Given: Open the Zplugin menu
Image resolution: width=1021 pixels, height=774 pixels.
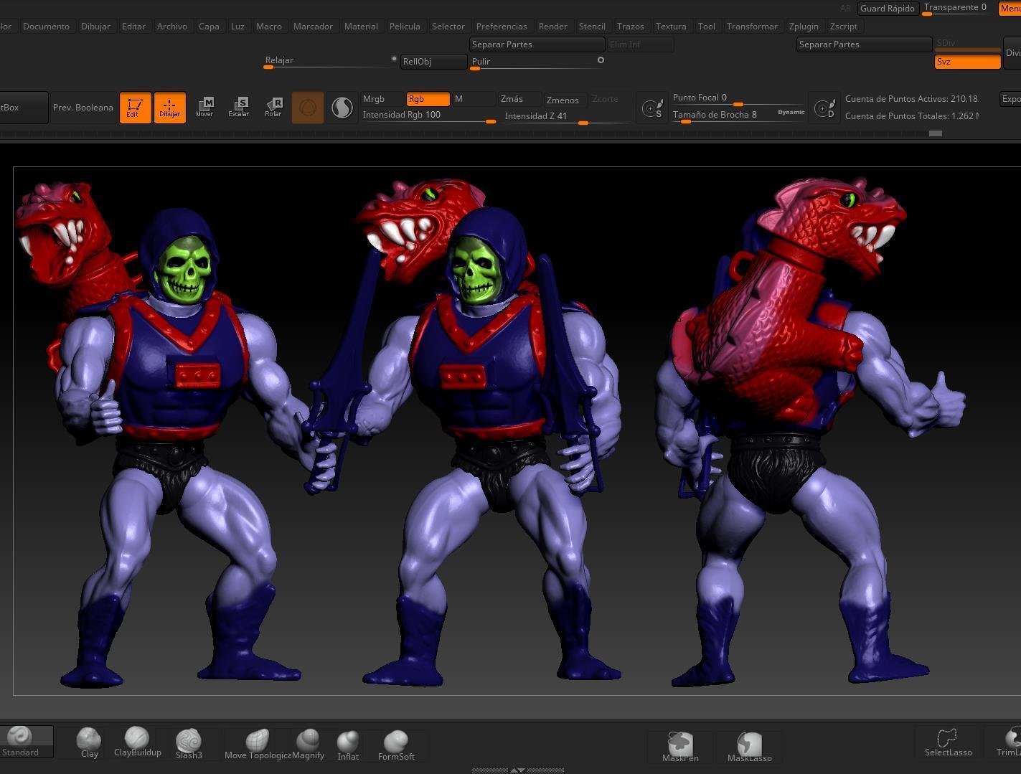Looking at the screenshot, I should [x=803, y=26].
